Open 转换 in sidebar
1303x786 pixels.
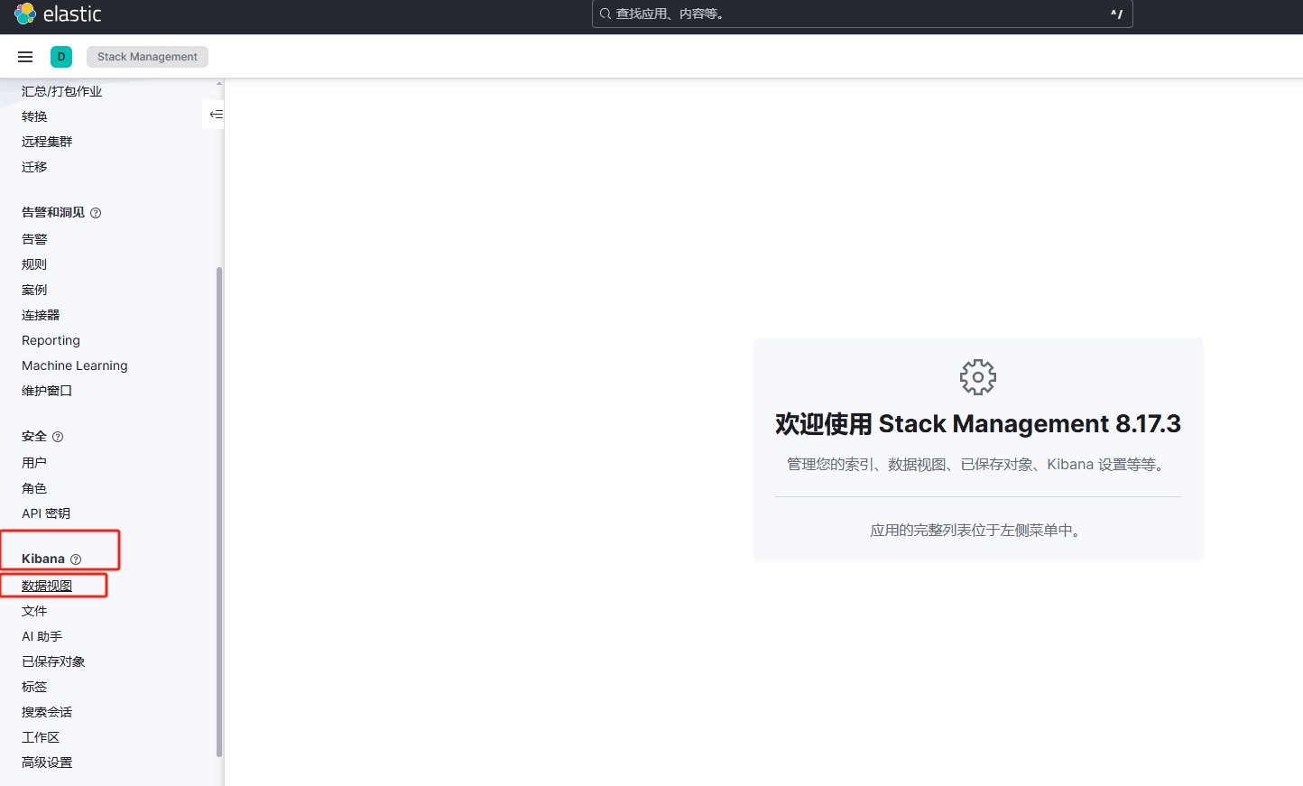[34, 116]
